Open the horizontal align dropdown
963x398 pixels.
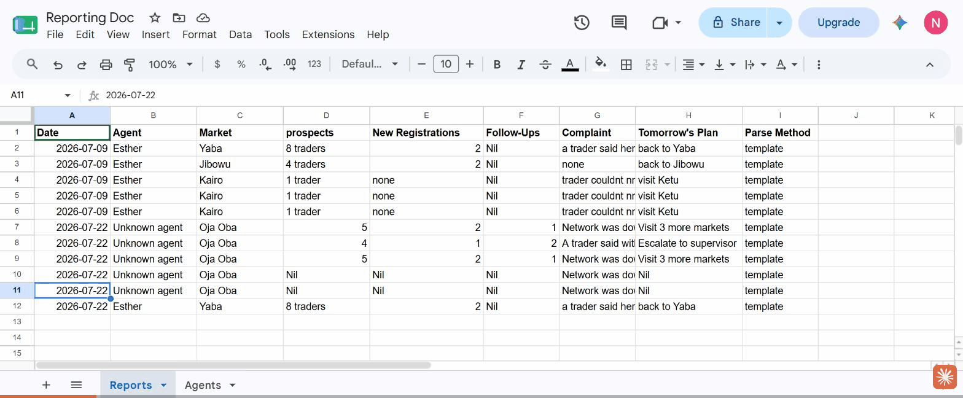[693, 64]
